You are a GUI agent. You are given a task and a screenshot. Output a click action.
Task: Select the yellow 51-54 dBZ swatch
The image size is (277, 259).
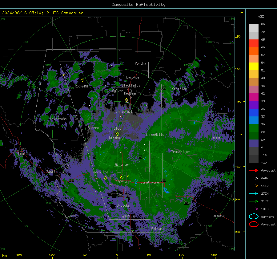(x=254, y=67)
